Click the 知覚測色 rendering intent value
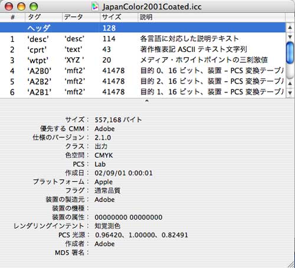 [107, 226]
